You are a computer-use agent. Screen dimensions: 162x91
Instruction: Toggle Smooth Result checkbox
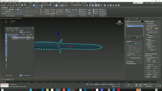click(147, 24)
